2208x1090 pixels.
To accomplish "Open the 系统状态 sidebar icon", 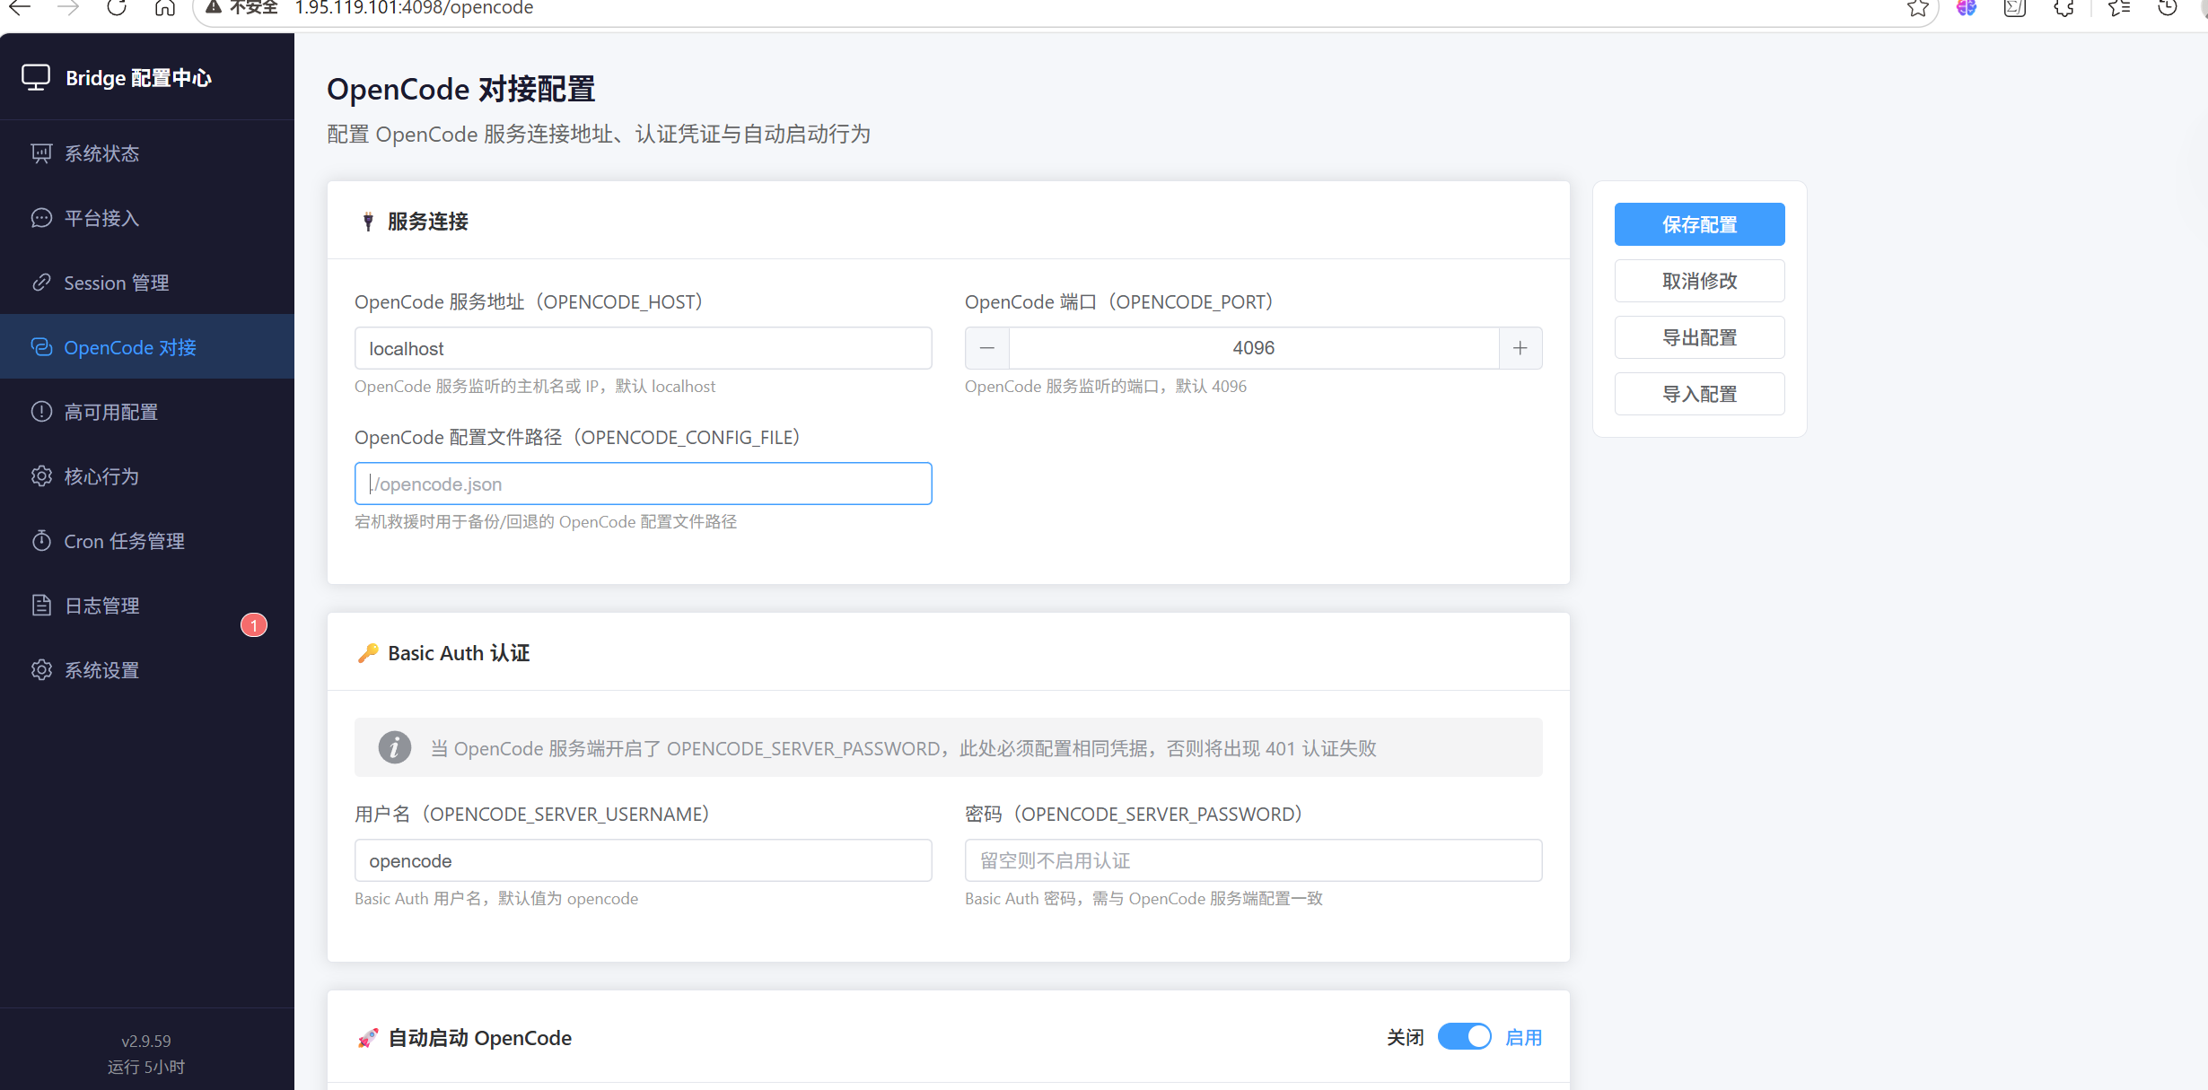I will pyautogui.click(x=41, y=153).
